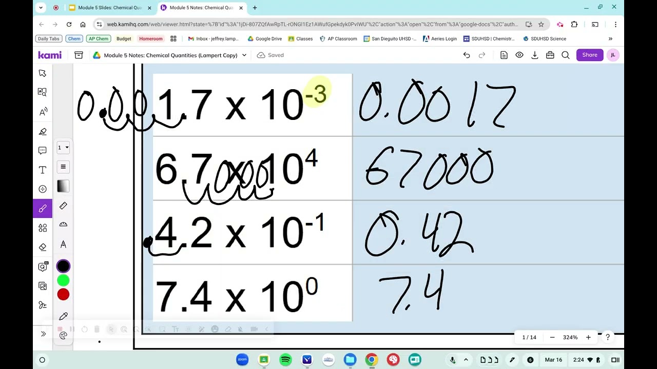Open the AP Classroom bookmark
657x369 pixels.
[338, 38]
